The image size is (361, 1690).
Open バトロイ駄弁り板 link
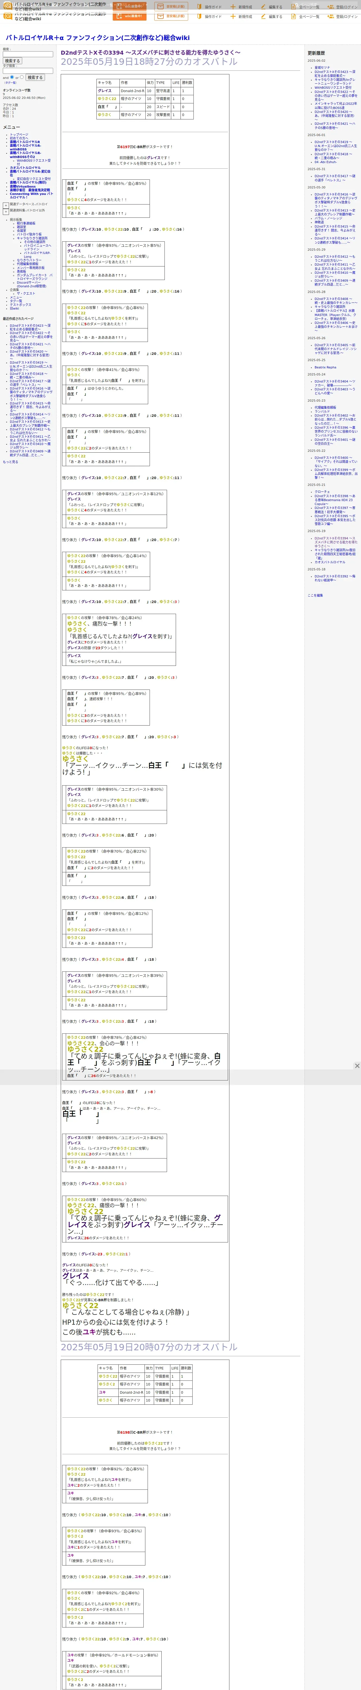29,234
